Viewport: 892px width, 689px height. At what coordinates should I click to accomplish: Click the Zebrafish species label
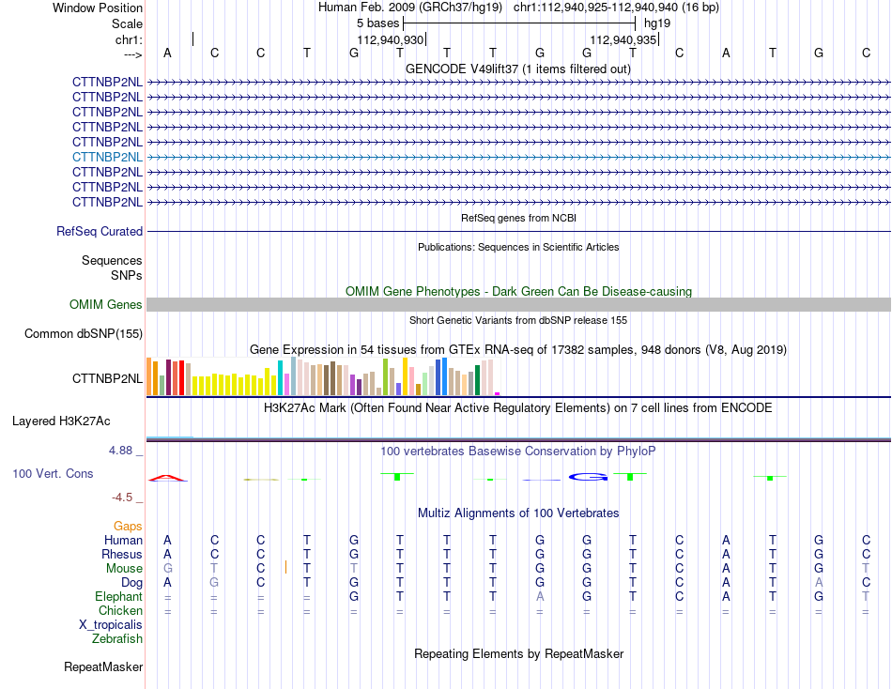click(116, 638)
